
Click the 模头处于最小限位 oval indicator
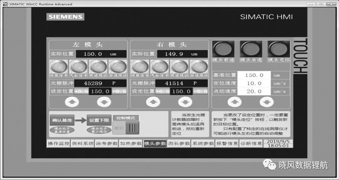99,130
